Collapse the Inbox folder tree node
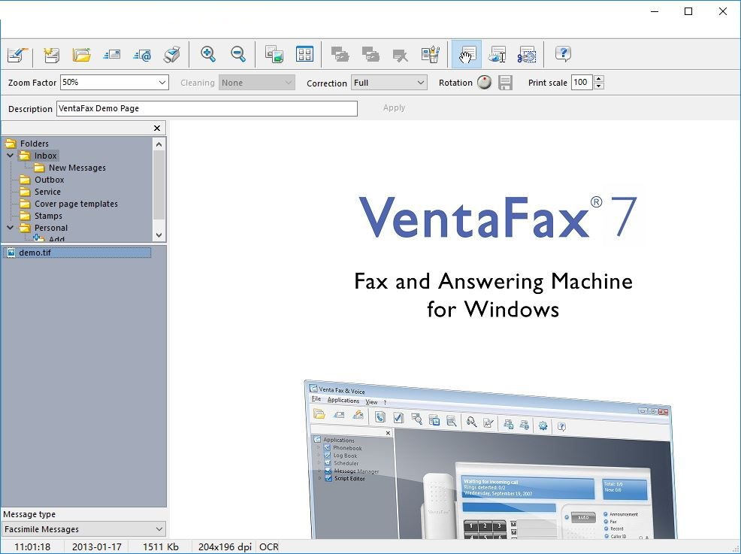The height and width of the screenshot is (554, 741). point(11,156)
